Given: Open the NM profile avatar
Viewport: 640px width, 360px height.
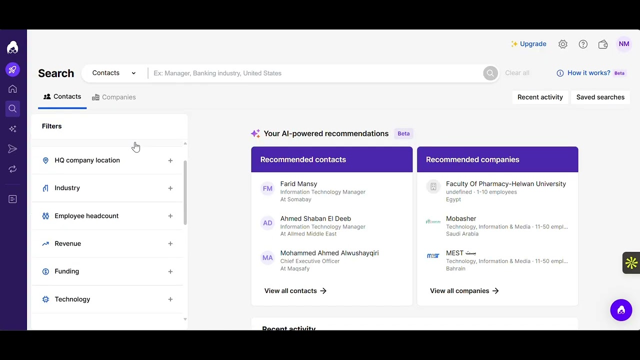Looking at the screenshot, I should coord(624,44).
